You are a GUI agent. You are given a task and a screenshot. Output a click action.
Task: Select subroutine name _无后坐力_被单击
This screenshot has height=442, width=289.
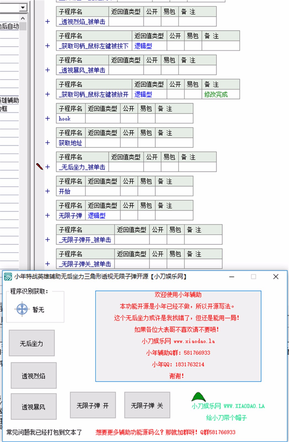(x=82, y=167)
